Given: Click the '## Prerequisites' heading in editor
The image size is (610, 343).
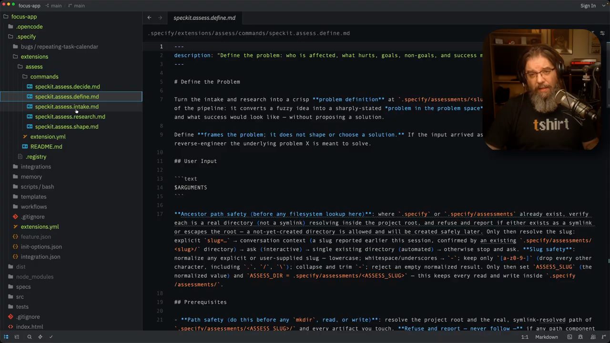Looking at the screenshot, I should coord(201,302).
